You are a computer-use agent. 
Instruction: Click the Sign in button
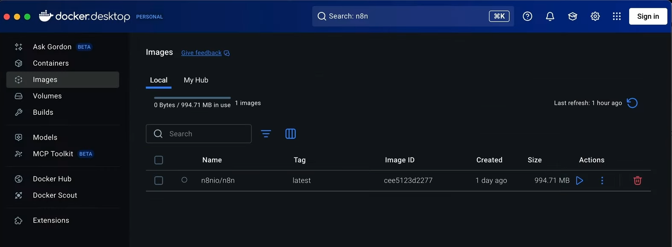[648, 16]
